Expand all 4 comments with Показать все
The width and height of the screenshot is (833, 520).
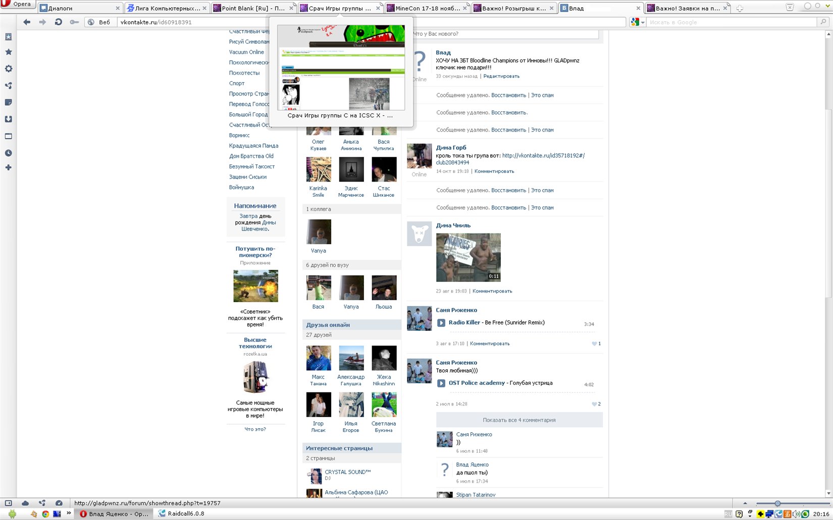click(519, 420)
